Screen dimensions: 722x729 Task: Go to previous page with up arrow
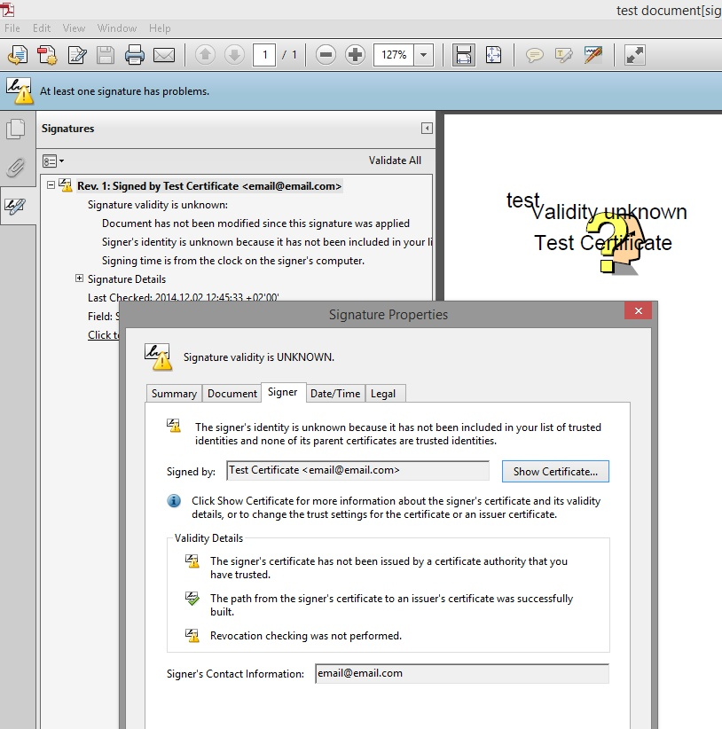coord(205,55)
